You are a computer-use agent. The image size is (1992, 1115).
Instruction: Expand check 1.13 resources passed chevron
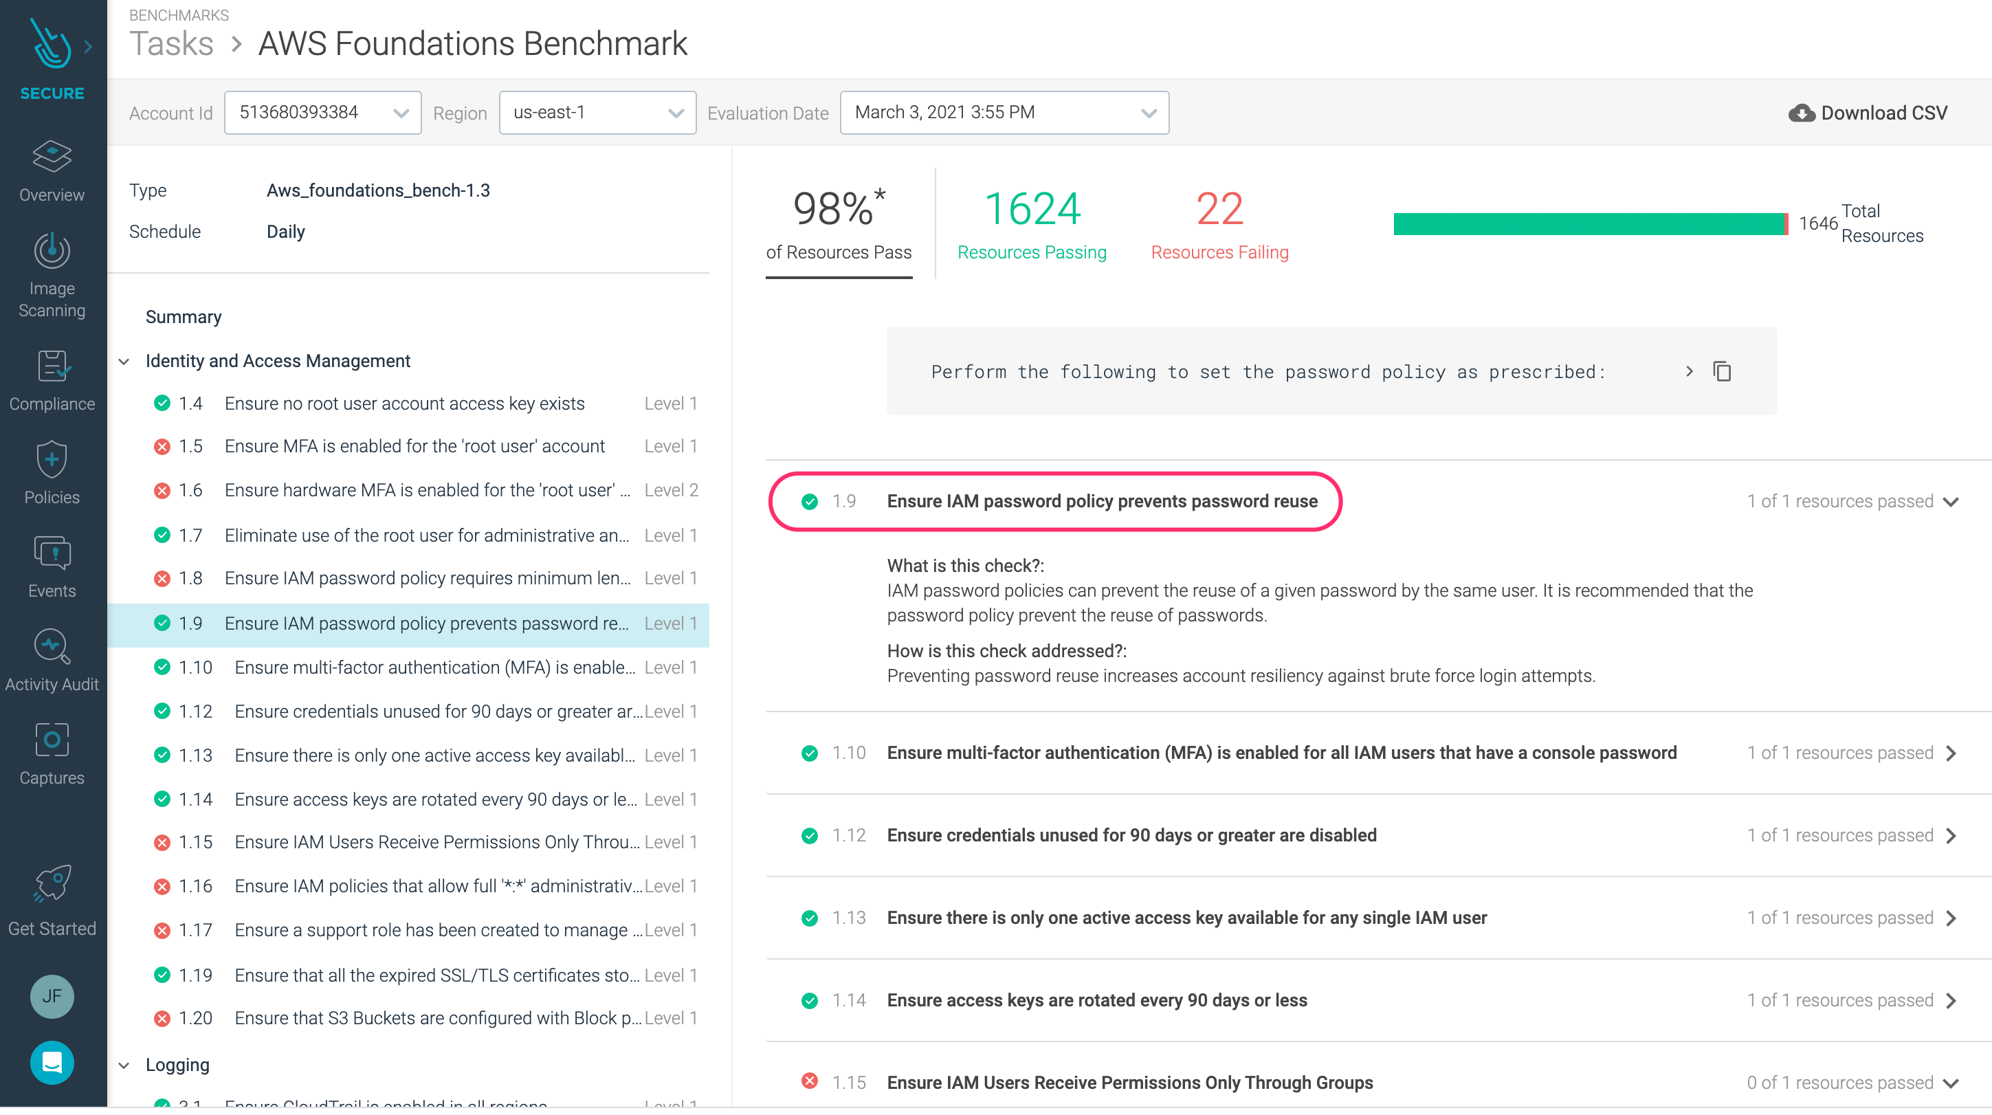1951,918
